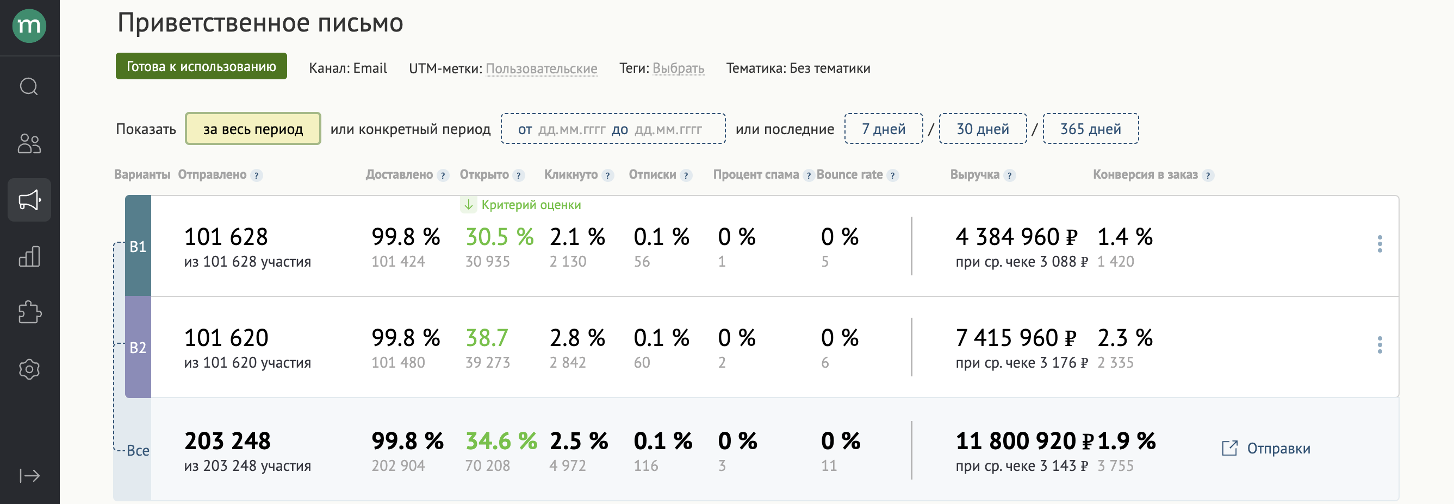This screenshot has width=1454, height=504.
Task: Open the reports bar chart icon
Action: tap(29, 256)
